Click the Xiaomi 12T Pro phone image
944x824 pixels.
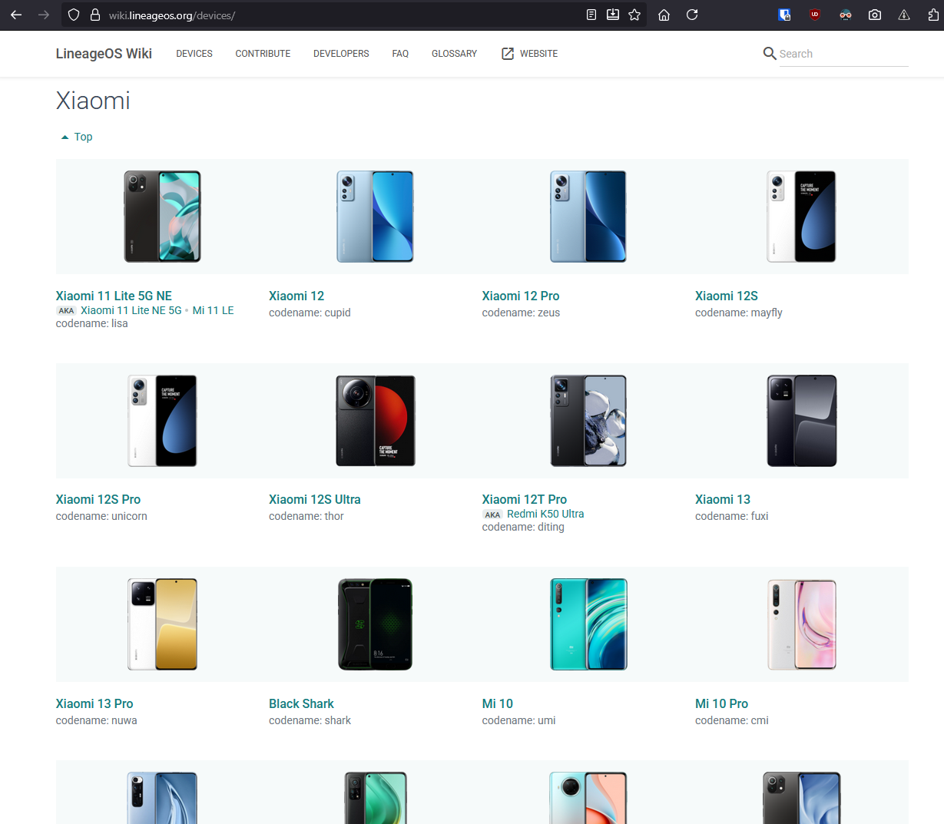(588, 421)
